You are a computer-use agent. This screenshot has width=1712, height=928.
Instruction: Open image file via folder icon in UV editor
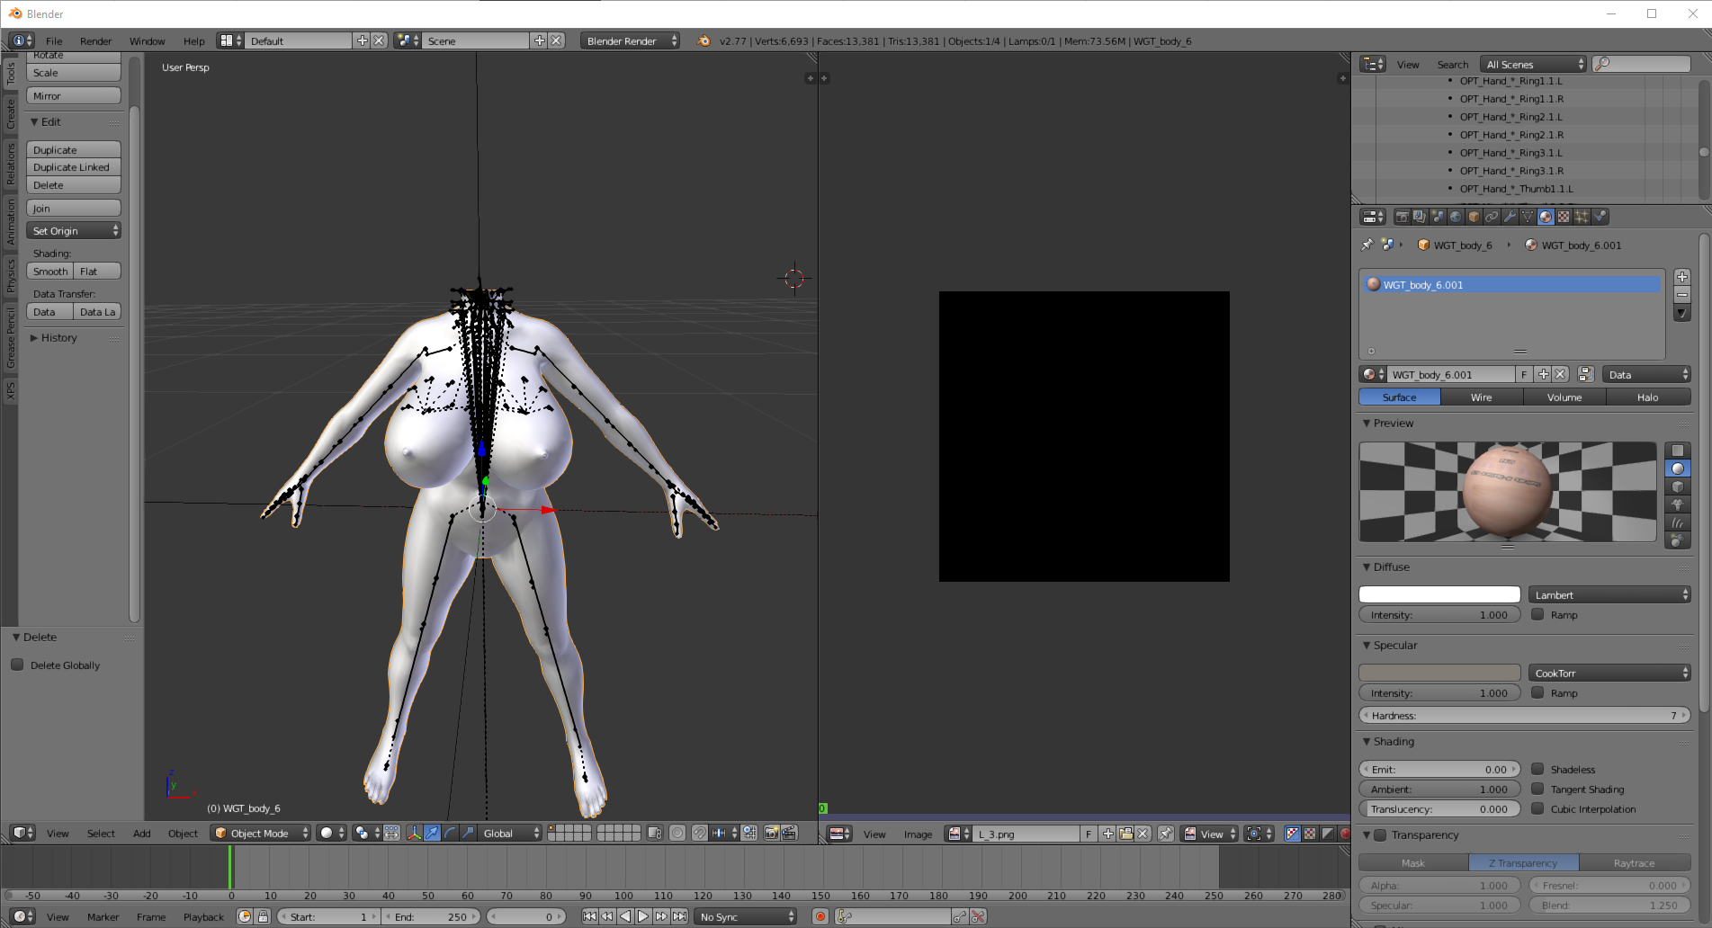(x=1125, y=834)
